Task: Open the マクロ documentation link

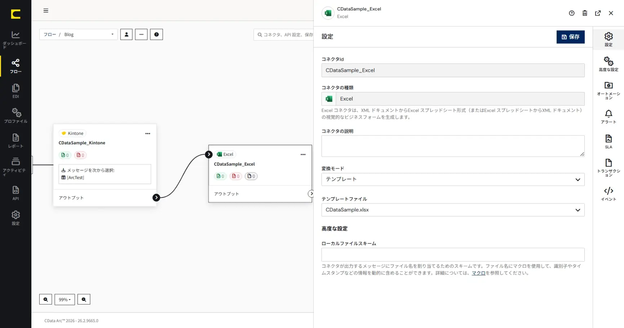Action: (478, 273)
